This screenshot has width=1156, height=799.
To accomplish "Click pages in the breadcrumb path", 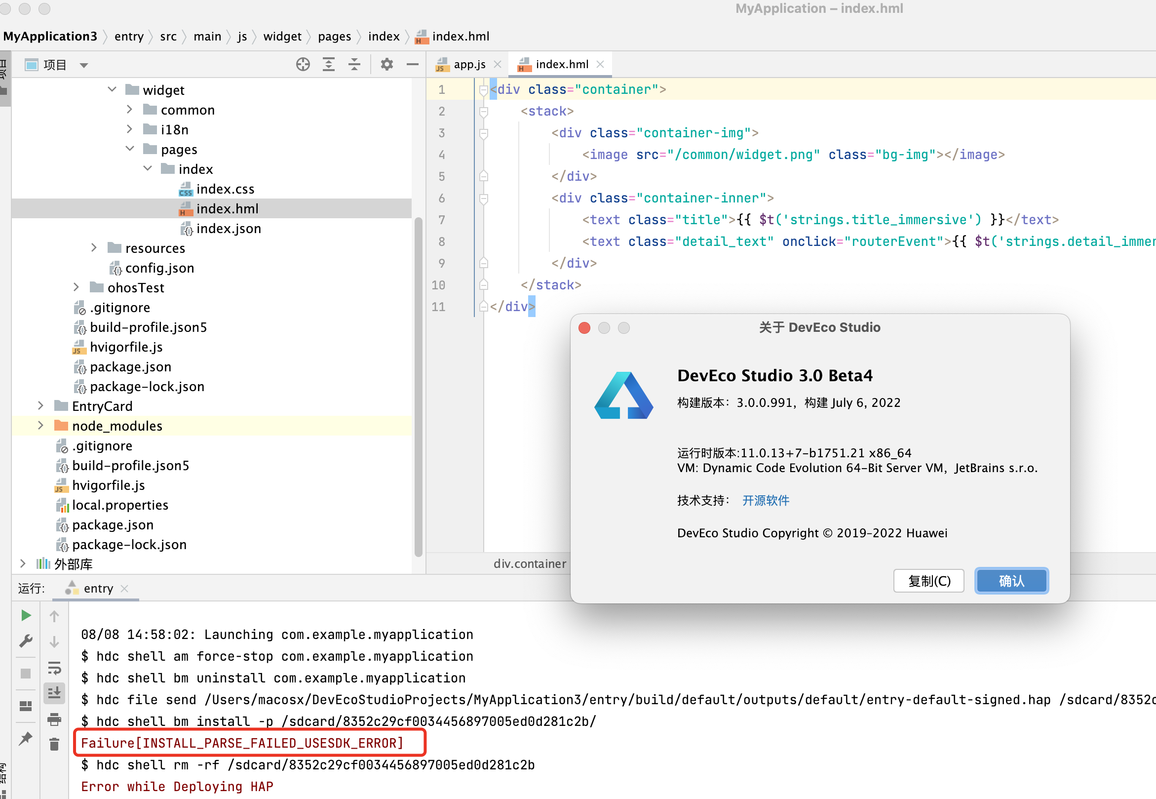I will 334,36.
